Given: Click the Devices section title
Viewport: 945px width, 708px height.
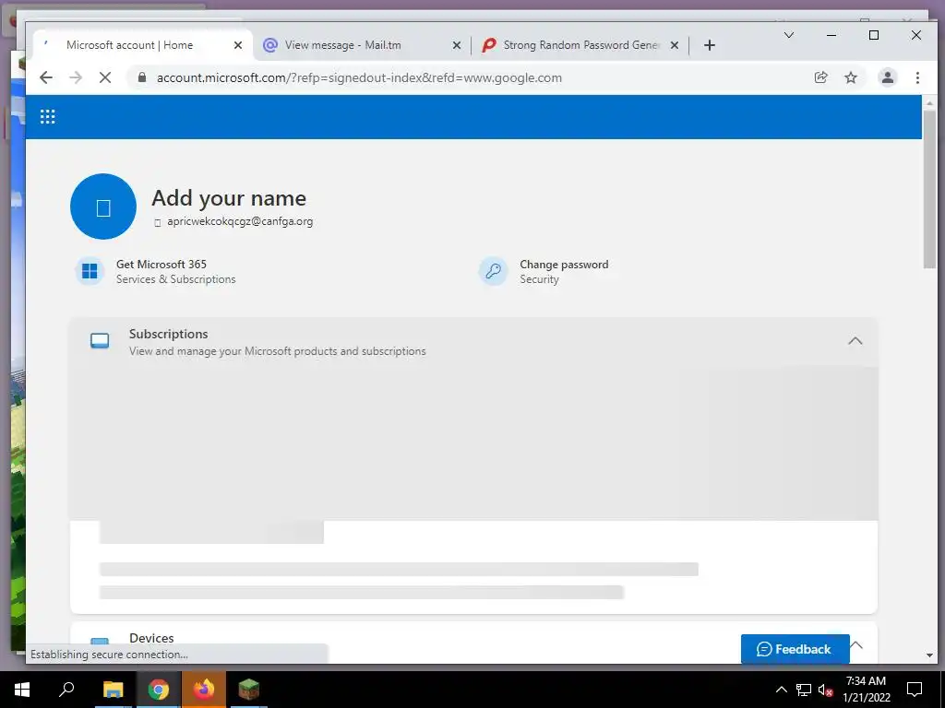Looking at the screenshot, I should tap(151, 638).
